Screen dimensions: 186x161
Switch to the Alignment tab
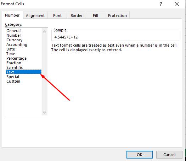[x=35, y=16]
